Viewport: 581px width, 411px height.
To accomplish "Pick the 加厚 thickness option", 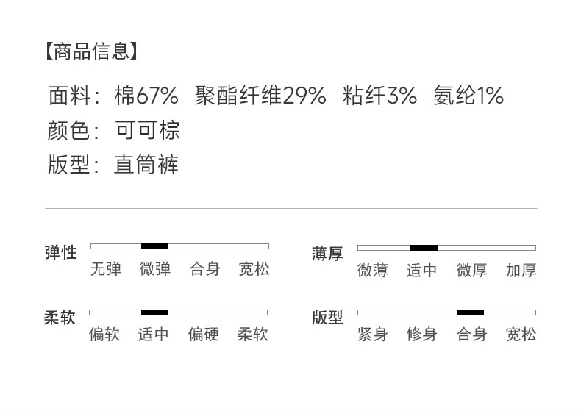I will (521, 271).
